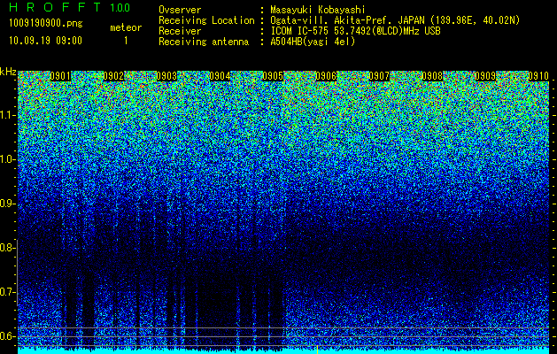Viewport: 557px width, 354px height.
Task: Click the 0.6 frequency axis label
Action: point(7,336)
